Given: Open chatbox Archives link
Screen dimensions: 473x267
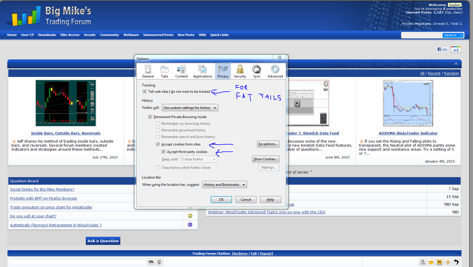Looking at the screenshot, I should [240, 253].
